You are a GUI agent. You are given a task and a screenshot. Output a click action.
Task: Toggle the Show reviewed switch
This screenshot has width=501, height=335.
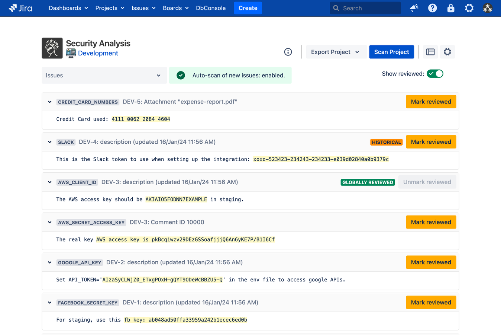[x=435, y=74]
